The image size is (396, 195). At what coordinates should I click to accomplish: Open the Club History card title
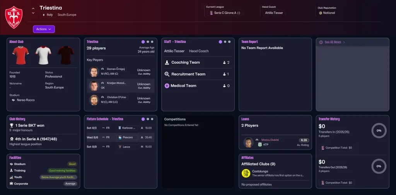[x=17, y=119]
